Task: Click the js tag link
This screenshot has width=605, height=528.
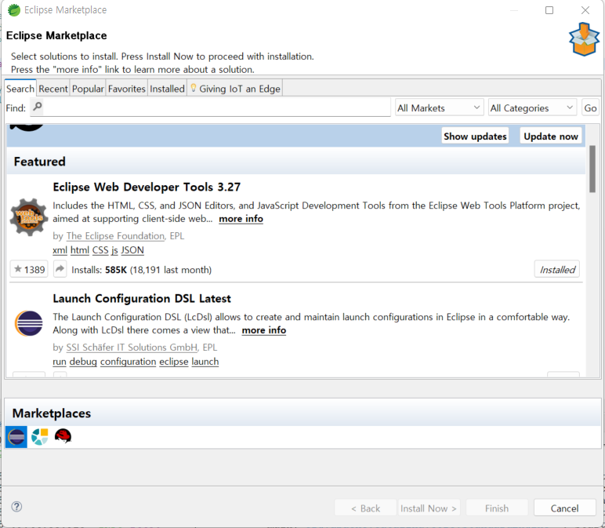Action: click(x=114, y=250)
